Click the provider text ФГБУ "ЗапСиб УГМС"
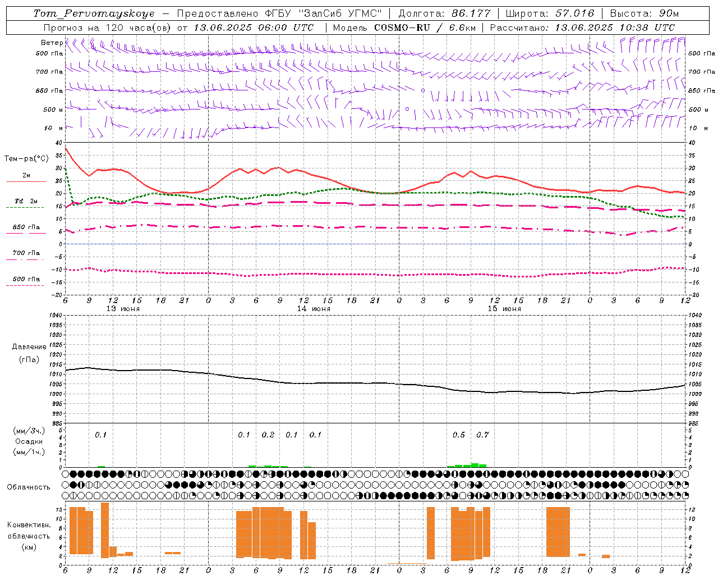Image resolution: width=718 pixels, height=575 pixels. [x=323, y=13]
